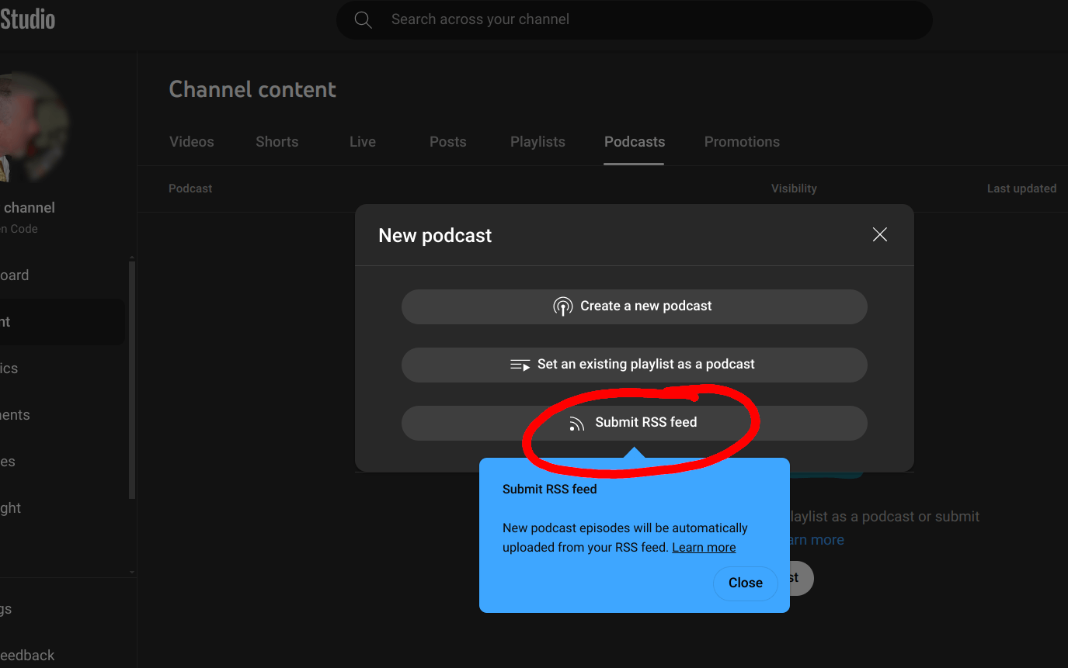
Task: Select the Live tab
Action: (x=363, y=142)
